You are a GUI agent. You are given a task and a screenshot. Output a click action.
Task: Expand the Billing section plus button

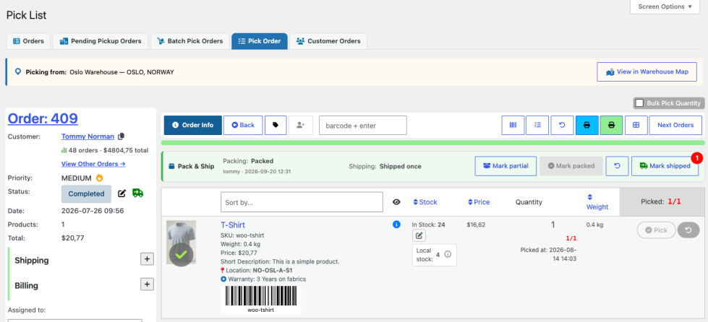pyautogui.click(x=148, y=284)
